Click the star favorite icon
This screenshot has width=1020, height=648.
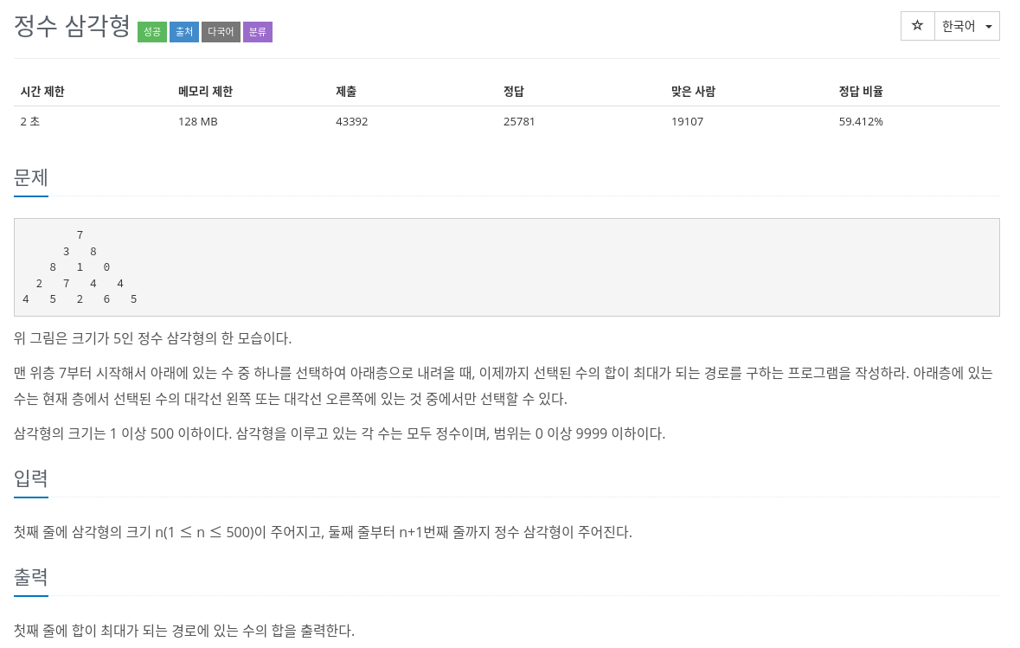(917, 26)
